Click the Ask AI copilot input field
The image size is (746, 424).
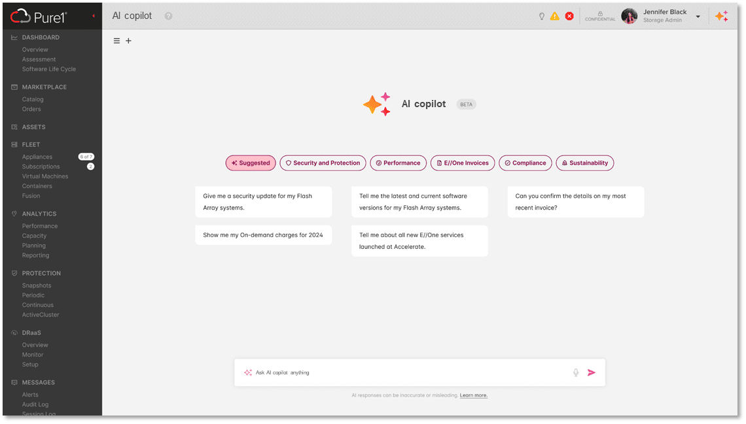coord(406,372)
